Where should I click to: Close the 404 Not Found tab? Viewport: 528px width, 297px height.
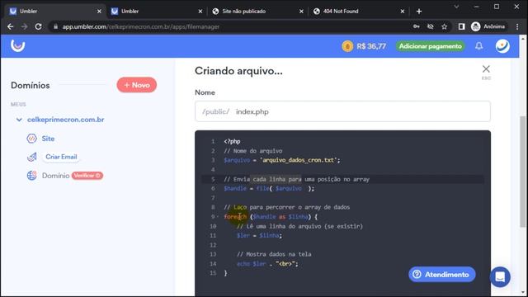[x=403, y=11]
